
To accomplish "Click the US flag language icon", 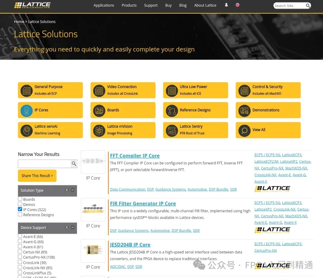I will pos(237,5).
